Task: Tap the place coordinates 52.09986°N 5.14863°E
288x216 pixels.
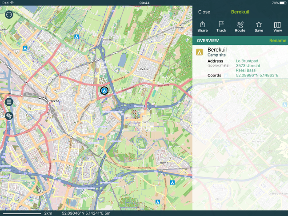Action: pos(257,75)
